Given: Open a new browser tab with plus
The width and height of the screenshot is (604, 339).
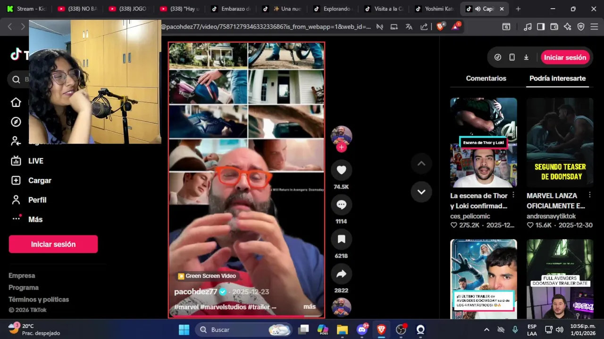Looking at the screenshot, I should (518, 9).
